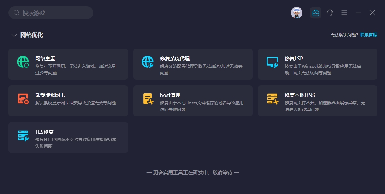Click into the 搜索游戏 search field

[53, 13]
